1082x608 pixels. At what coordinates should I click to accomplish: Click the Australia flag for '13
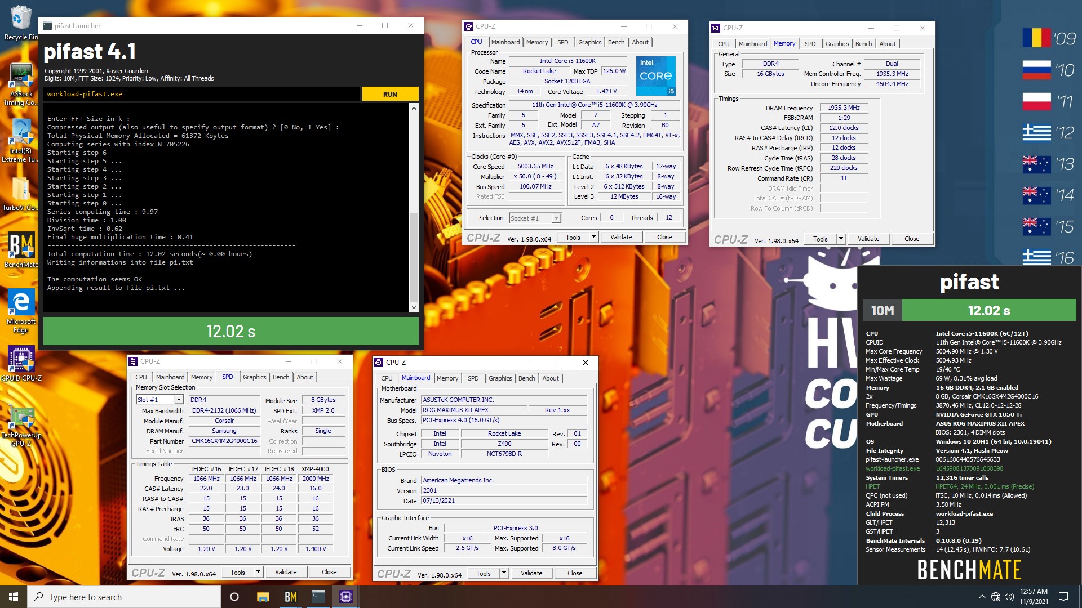click(1037, 164)
